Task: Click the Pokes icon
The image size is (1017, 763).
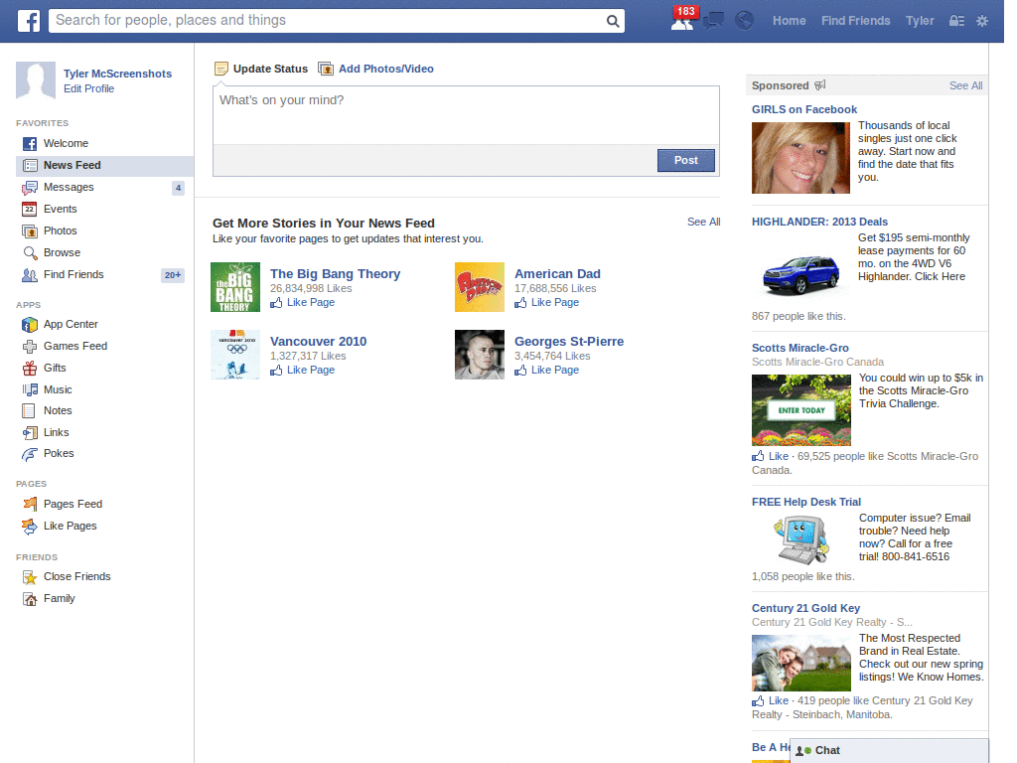Action: pos(29,454)
